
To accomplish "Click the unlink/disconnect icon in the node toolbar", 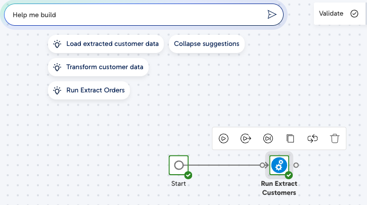I will coord(312,138).
